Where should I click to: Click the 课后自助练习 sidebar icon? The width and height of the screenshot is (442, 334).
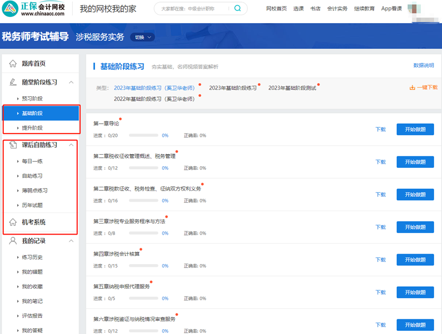click(x=13, y=145)
